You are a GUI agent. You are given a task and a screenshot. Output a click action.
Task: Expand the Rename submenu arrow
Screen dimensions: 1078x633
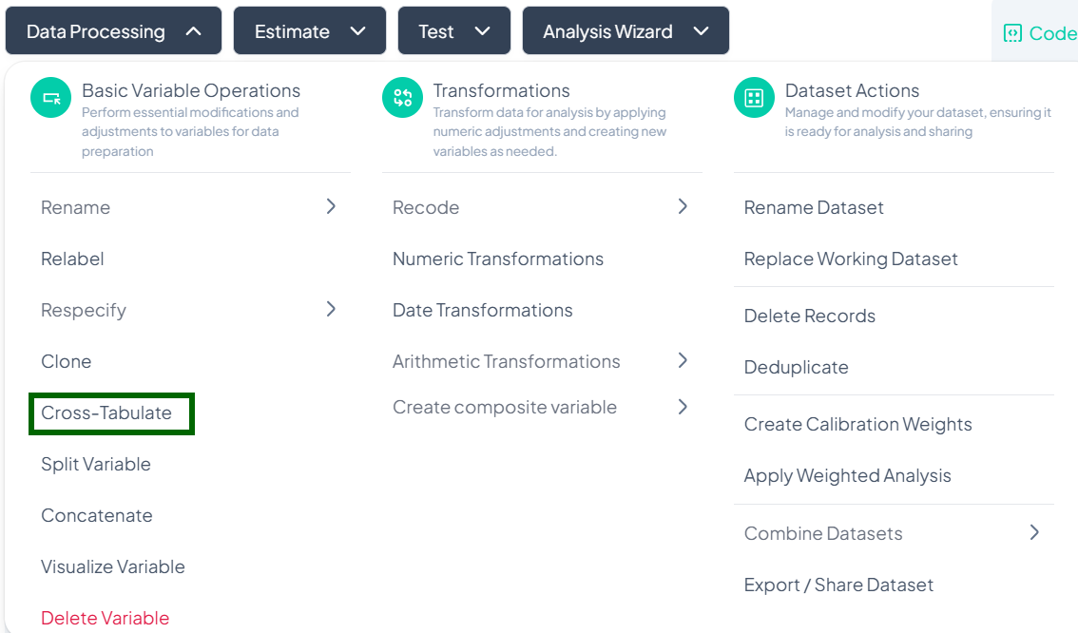331,206
